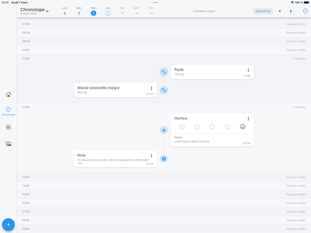Tap the blue plus add-entry button

[8, 225]
